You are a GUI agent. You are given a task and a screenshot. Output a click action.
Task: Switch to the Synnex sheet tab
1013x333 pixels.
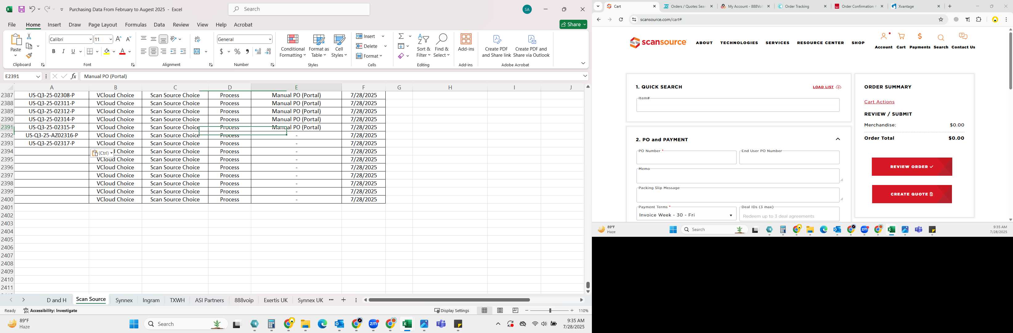(x=124, y=300)
